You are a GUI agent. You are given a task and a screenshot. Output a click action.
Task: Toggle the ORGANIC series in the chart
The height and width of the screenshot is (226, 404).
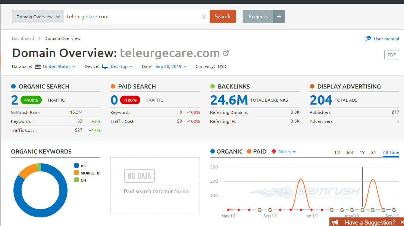click(x=226, y=152)
